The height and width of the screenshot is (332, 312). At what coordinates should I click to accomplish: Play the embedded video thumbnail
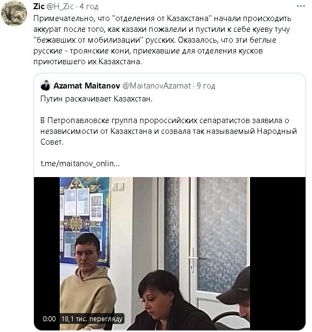tap(170, 253)
